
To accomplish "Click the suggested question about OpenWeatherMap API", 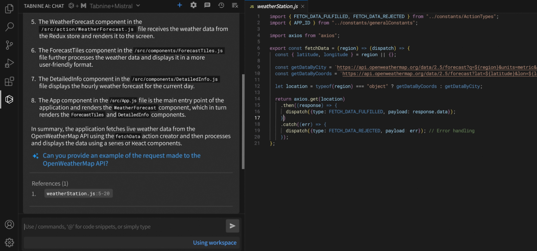I will click(x=122, y=159).
